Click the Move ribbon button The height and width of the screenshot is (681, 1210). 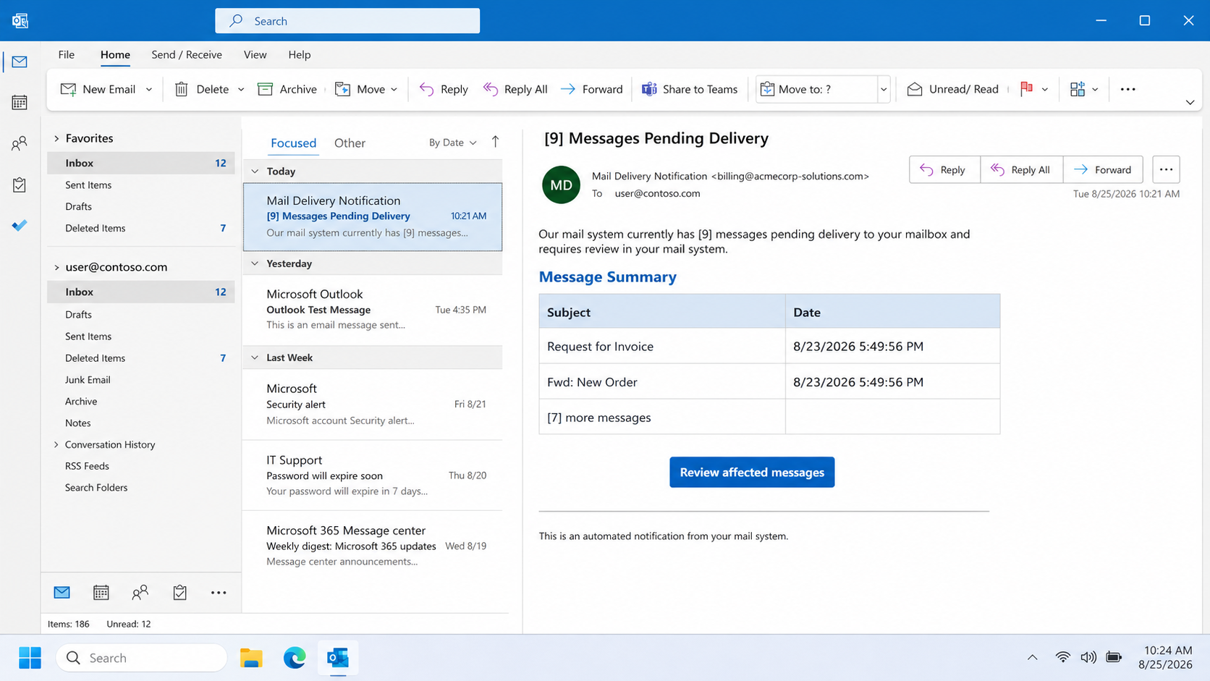coord(360,89)
